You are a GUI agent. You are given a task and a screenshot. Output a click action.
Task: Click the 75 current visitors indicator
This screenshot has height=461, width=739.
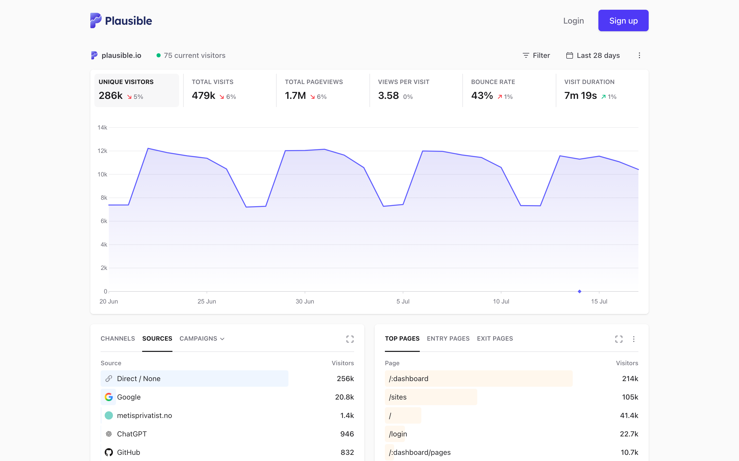191,55
